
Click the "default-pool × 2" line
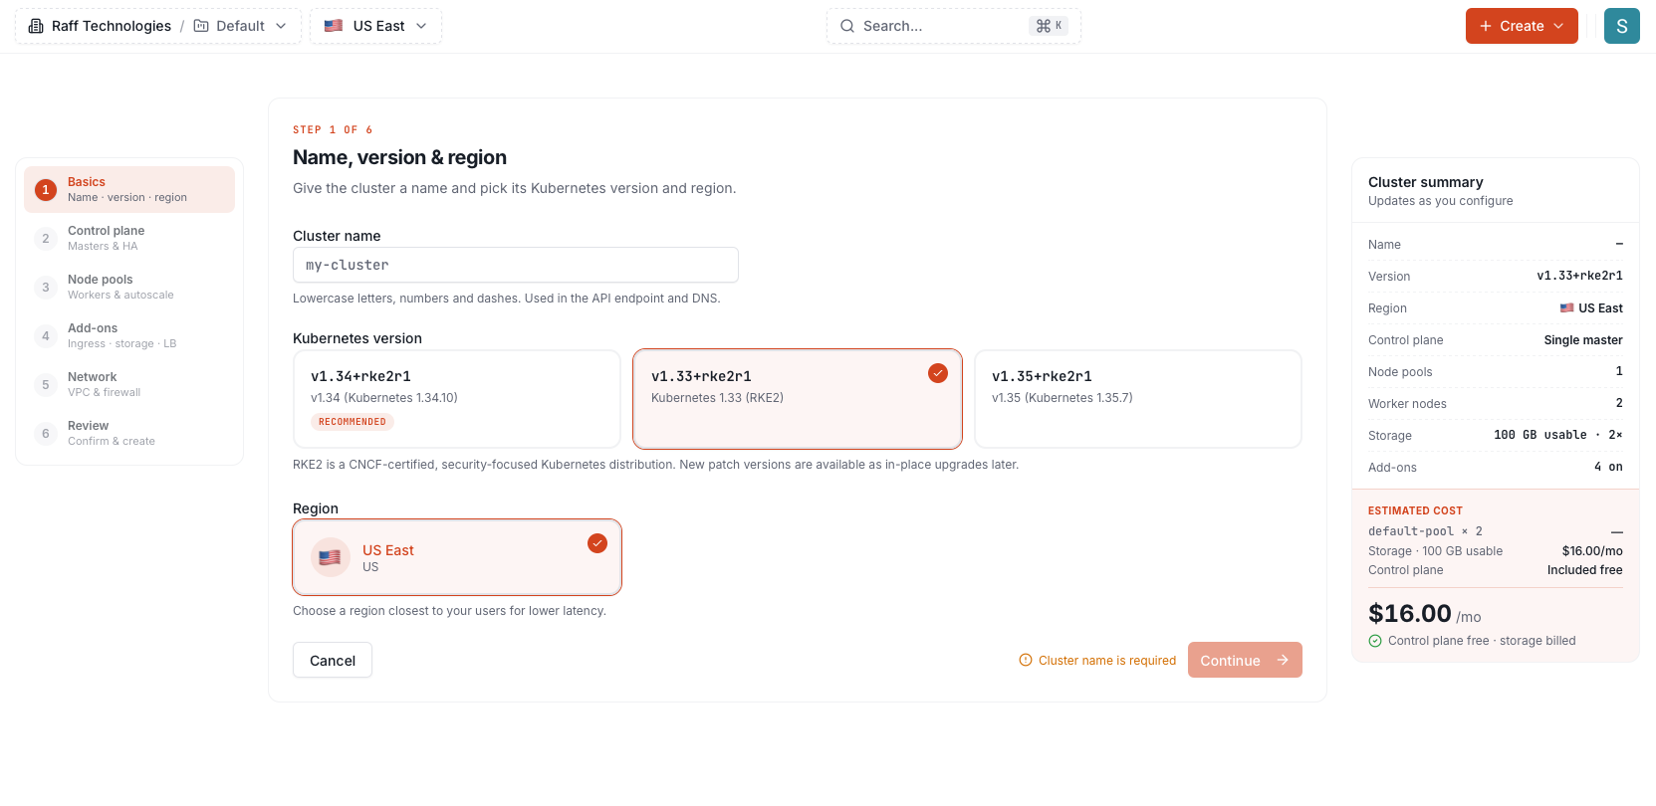click(x=1425, y=531)
